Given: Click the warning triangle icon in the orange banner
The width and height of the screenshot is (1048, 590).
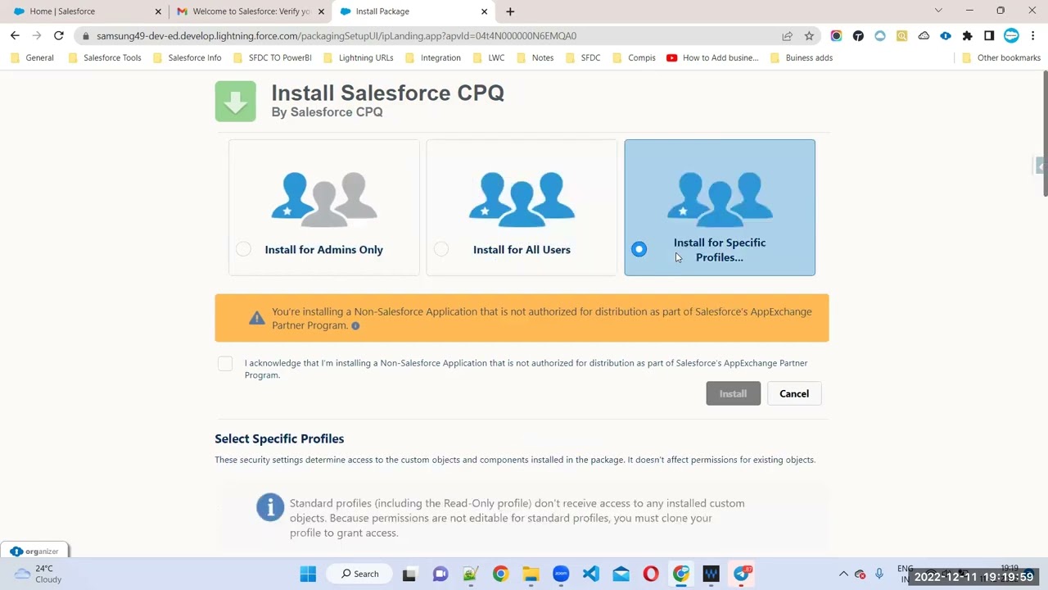Looking at the screenshot, I should point(256,317).
